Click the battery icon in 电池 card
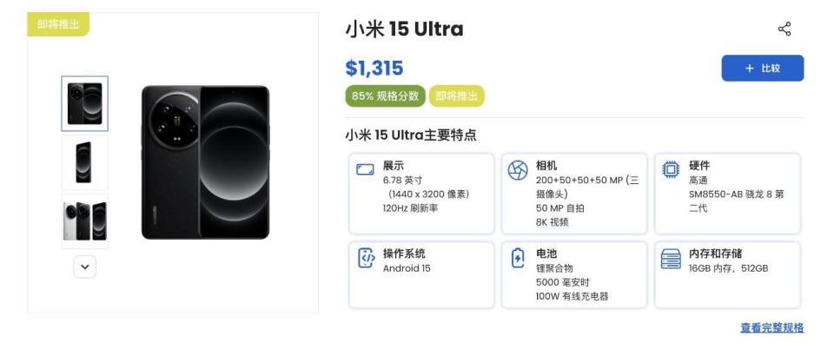 (518, 259)
